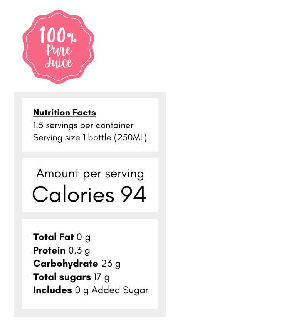Select the bold "Carbohydrate" label
Screen dimensions: 289x327
point(66,264)
